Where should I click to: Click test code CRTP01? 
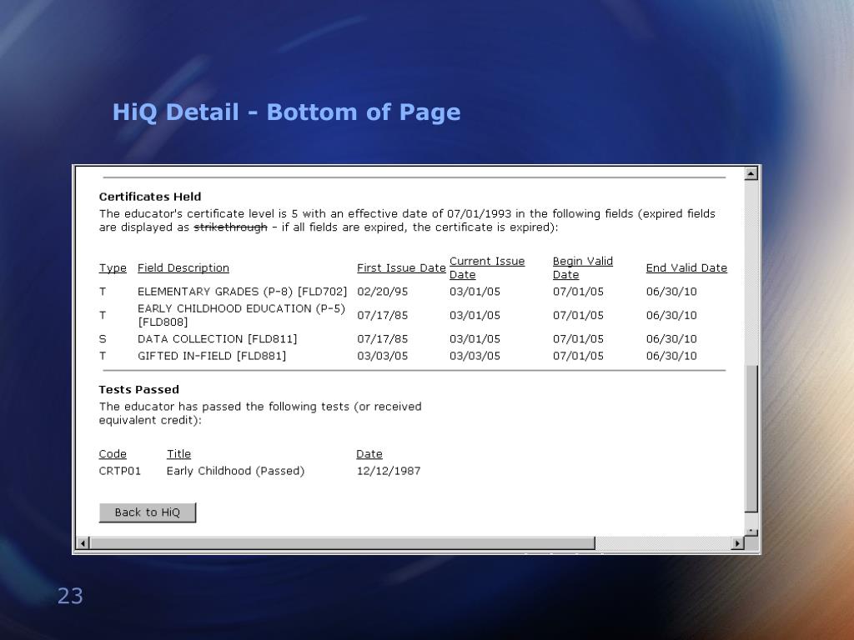click(x=120, y=472)
